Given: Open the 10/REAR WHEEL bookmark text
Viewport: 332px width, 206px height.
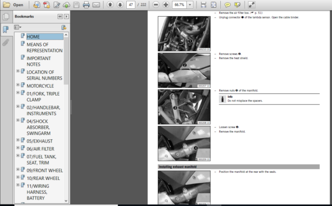Looking at the screenshot, I should (x=43, y=178).
